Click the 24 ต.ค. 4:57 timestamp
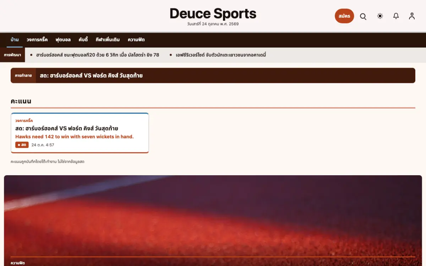This screenshot has width=426, height=266. click(43, 145)
